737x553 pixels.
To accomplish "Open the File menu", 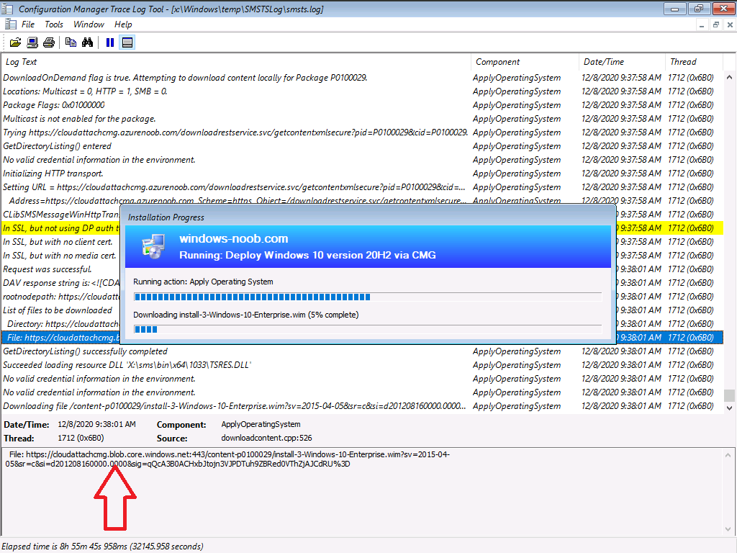I will pos(28,24).
